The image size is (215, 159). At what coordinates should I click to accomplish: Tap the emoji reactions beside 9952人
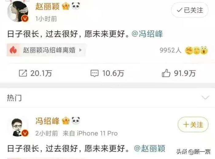196,50
